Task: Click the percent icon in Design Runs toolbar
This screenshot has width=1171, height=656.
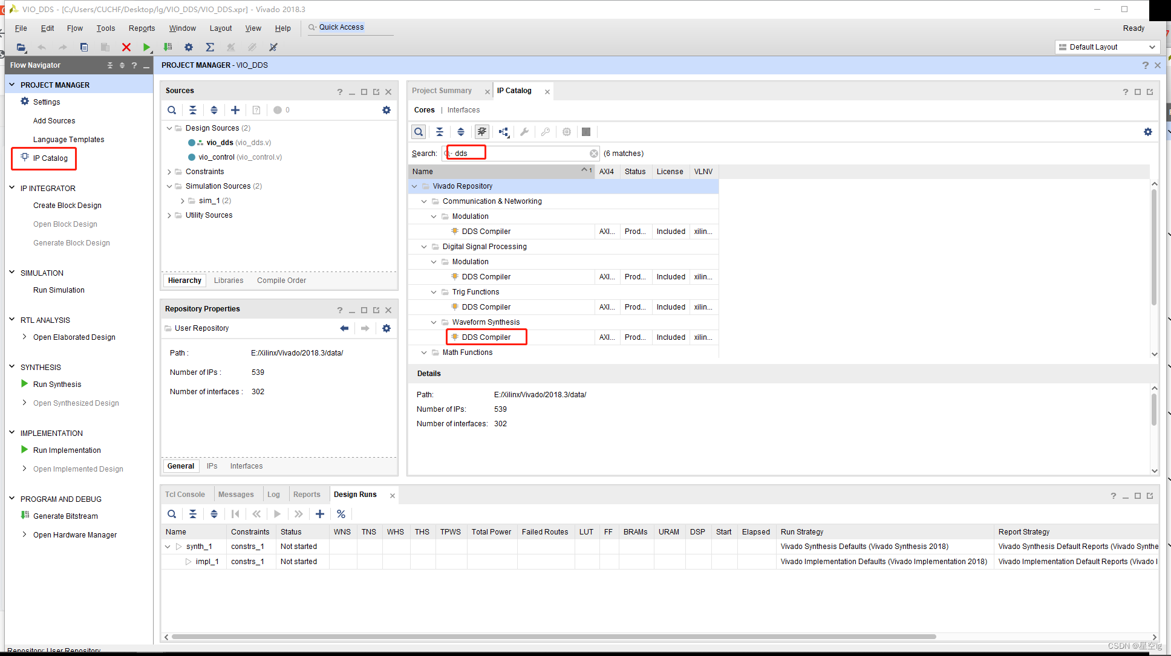Action: [341, 514]
